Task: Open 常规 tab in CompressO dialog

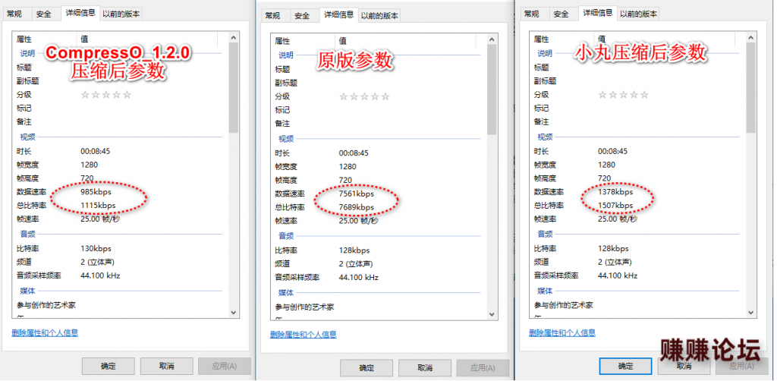Action: point(14,14)
